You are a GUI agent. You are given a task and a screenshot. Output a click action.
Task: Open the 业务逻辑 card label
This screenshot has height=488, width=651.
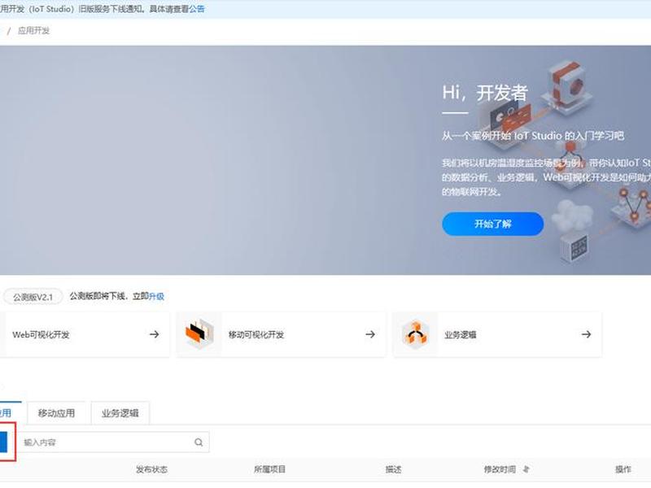pyautogui.click(x=460, y=334)
